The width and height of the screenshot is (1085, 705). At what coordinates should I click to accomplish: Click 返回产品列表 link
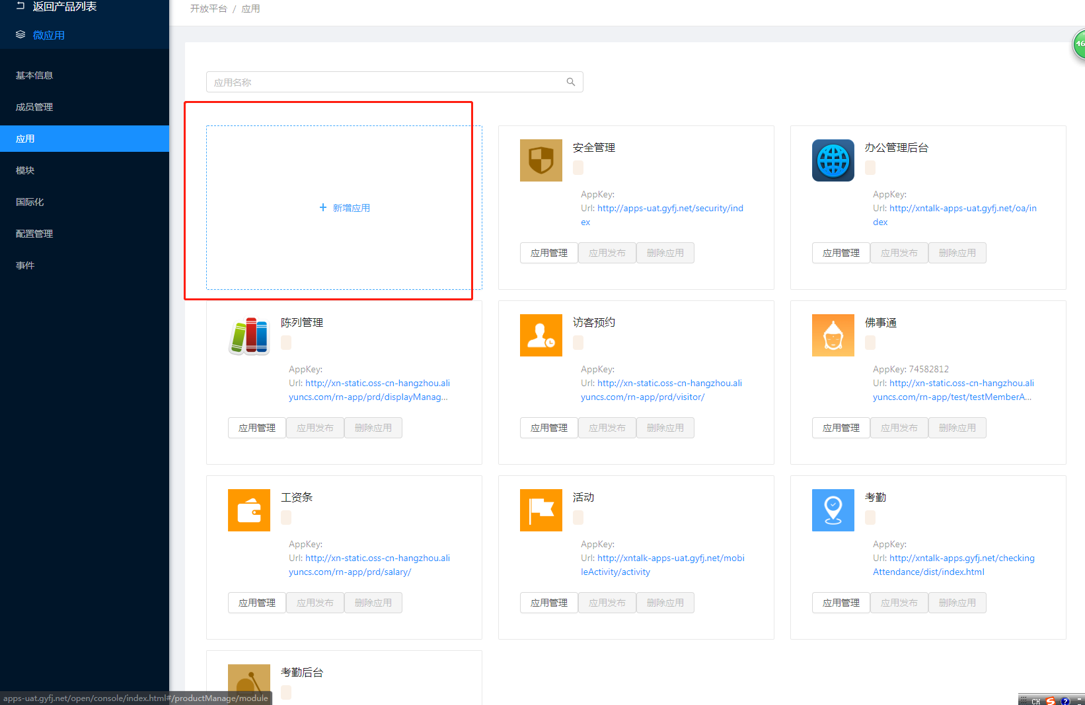[65, 7]
